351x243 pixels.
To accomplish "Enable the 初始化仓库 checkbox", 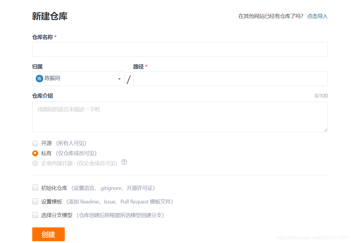I will point(35,188).
